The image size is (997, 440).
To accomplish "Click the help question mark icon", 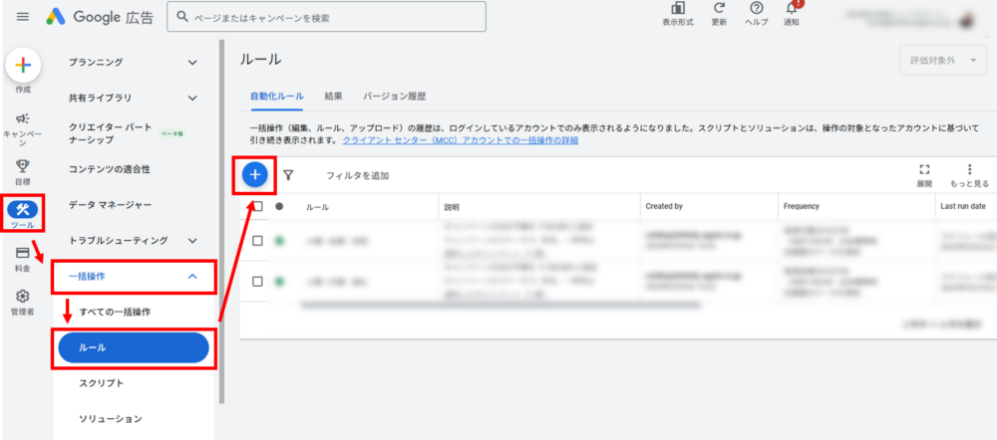I will (757, 10).
